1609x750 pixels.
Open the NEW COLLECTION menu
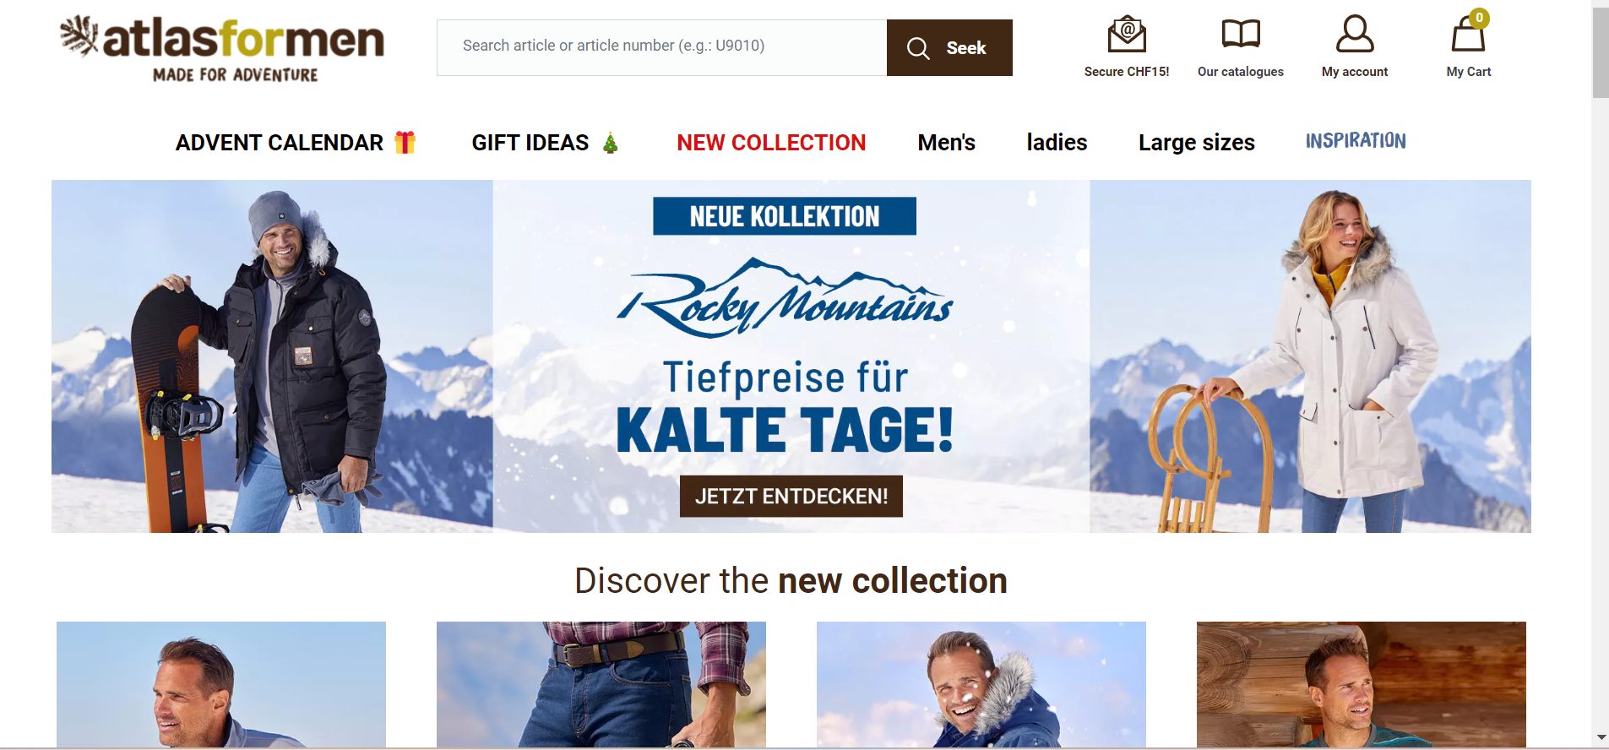(x=771, y=143)
